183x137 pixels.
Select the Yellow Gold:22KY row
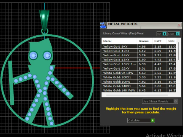pyautogui.click(x=139, y=68)
